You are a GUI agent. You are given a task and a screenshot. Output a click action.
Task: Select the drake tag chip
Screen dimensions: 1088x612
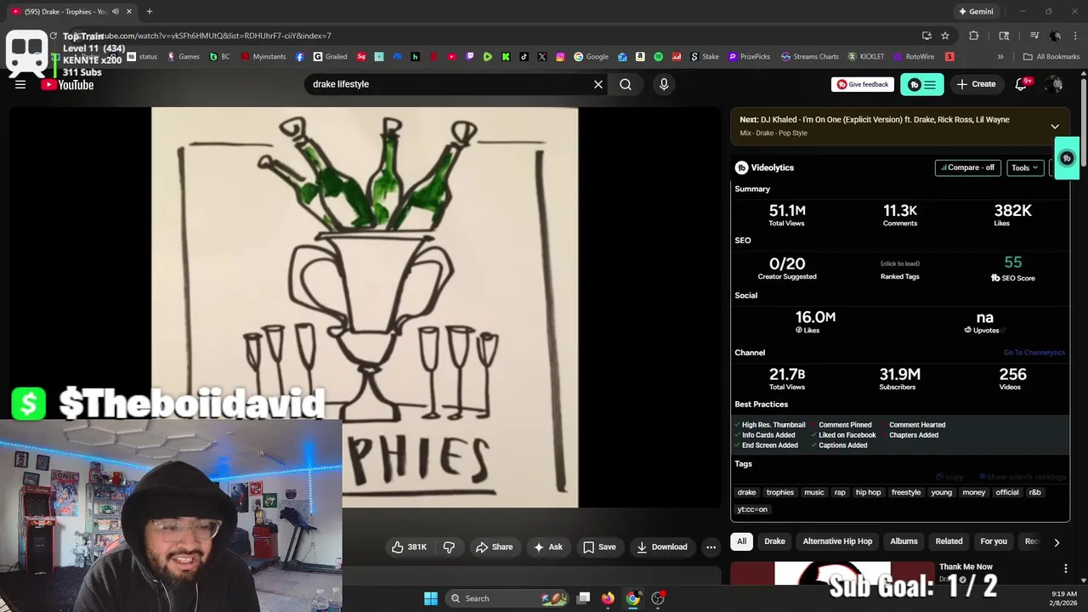click(746, 492)
